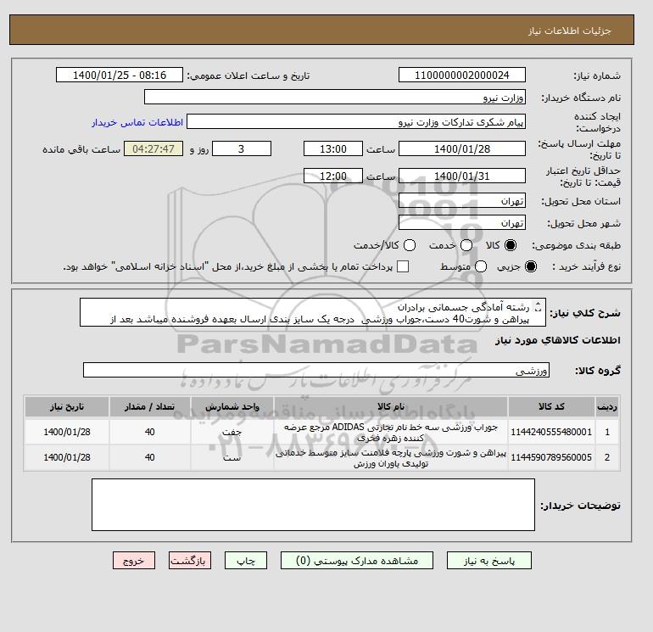This screenshot has height=632, width=653.
Task: Click the requester field پیام شکری تدارکات
Action: [356, 122]
